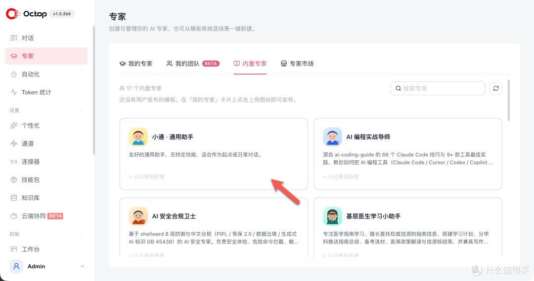Click the 我的团队 people icon
The width and height of the screenshot is (534, 281).
pos(169,64)
